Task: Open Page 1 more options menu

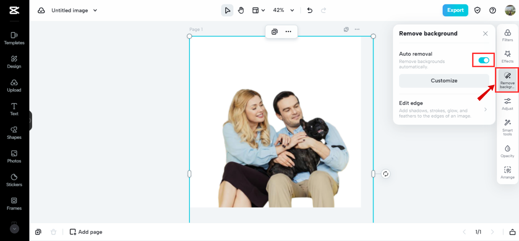Action: click(x=357, y=29)
